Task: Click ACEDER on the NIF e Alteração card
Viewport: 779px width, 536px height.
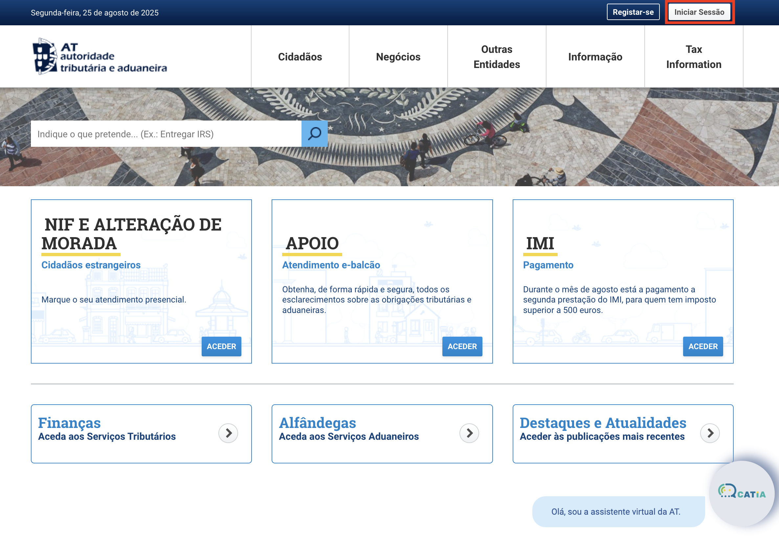Action: click(221, 346)
